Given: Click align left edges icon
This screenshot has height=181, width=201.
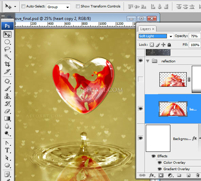Looking at the screenshot, I should [x=153, y=6].
